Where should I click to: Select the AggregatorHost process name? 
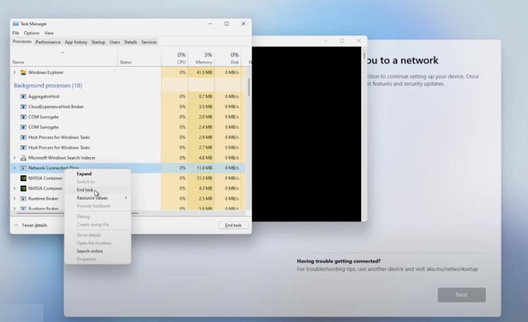pyautogui.click(x=44, y=96)
